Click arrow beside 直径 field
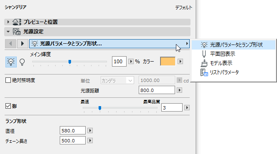This screenshot has height=154, width=277. (x=90, y=130)
